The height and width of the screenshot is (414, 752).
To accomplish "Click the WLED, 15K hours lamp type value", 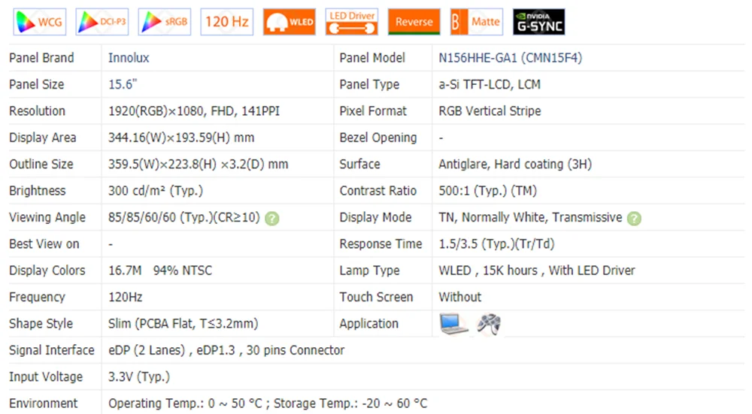I will (537, 270).
